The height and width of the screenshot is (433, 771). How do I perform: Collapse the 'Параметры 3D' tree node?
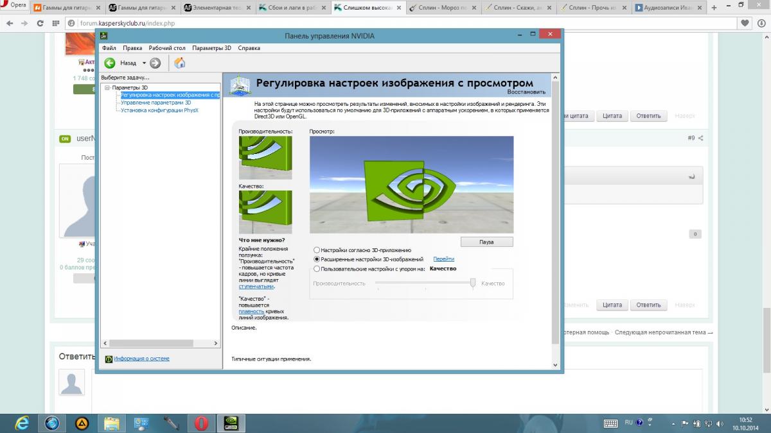click(107, 87)
